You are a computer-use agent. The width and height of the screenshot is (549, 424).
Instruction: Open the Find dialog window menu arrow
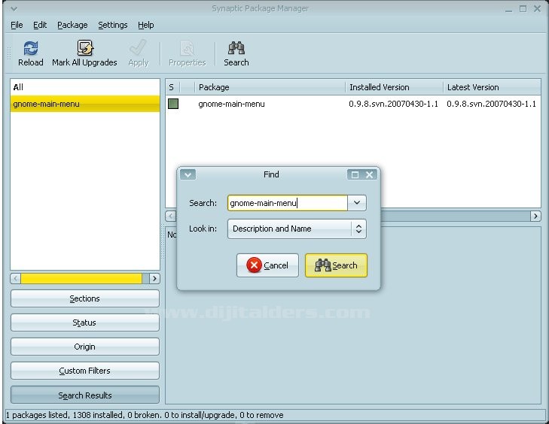point(188,174)
